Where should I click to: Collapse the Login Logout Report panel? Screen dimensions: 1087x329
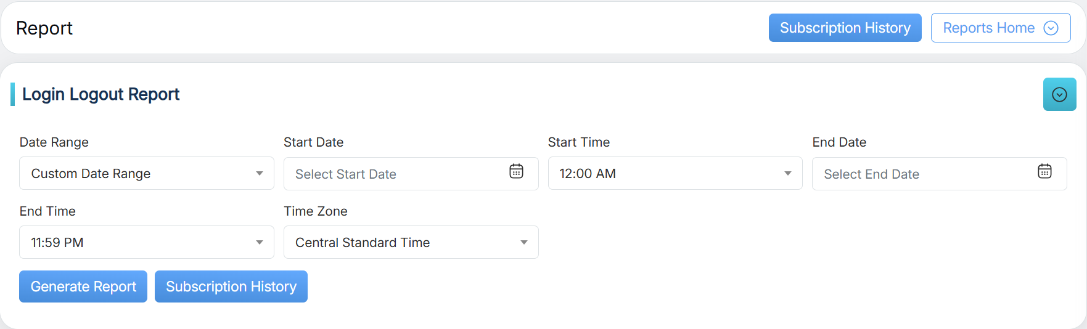click(x=1059, y=94)
